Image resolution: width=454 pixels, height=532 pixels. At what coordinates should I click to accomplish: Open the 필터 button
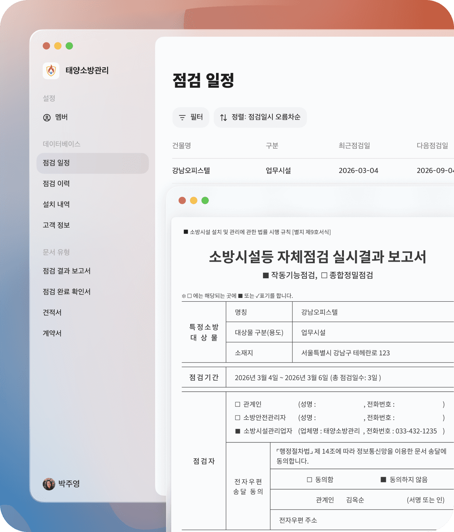pyautogui.click(x=191, y=117)
